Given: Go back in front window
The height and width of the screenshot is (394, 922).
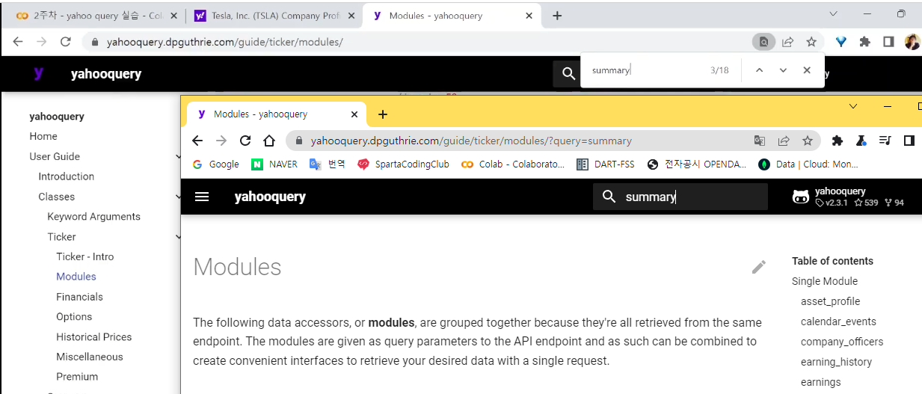Looking at the screenshot, I should [x=197, y=141].
